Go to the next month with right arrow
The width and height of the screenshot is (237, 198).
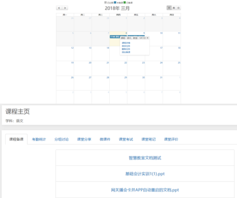[65, 8]
